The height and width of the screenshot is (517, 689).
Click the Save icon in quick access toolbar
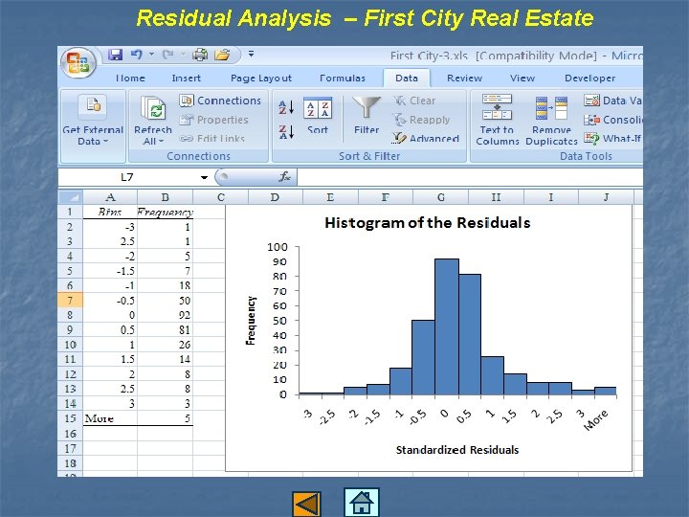[115, 55]
